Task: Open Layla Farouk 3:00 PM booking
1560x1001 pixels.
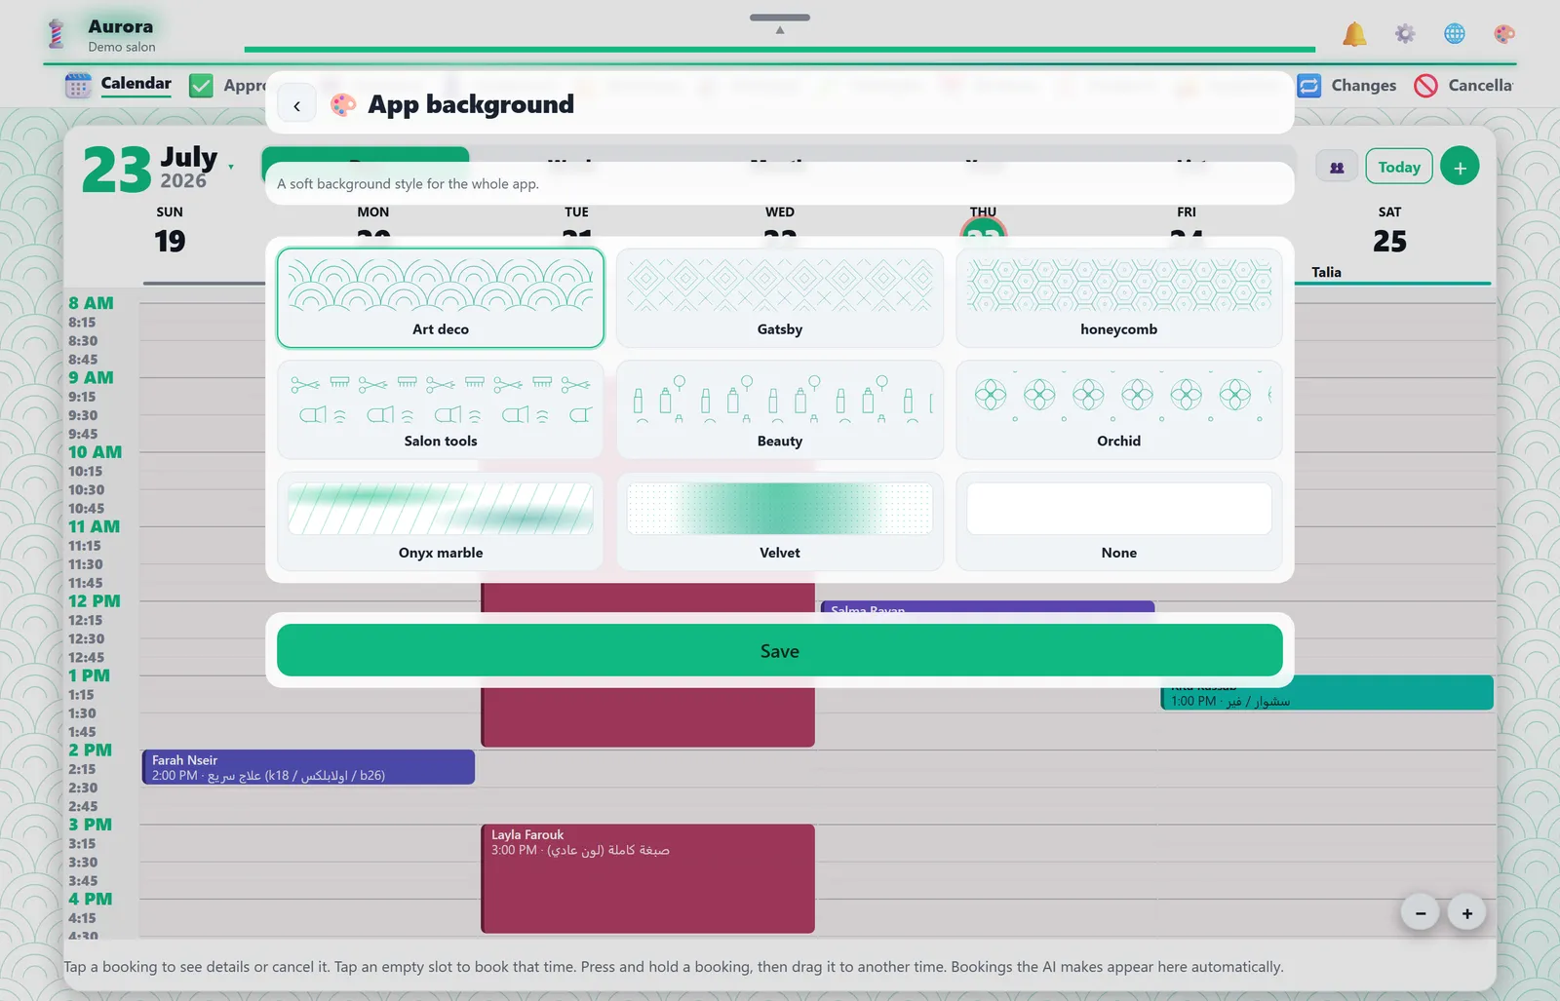Action: click(648, 878)
